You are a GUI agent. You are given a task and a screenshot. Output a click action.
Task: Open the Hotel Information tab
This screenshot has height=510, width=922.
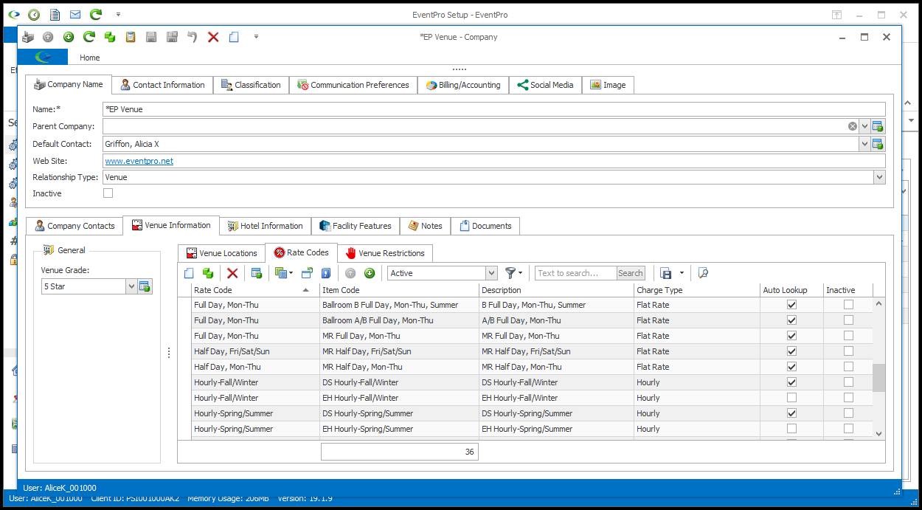[x=265, y=226]
